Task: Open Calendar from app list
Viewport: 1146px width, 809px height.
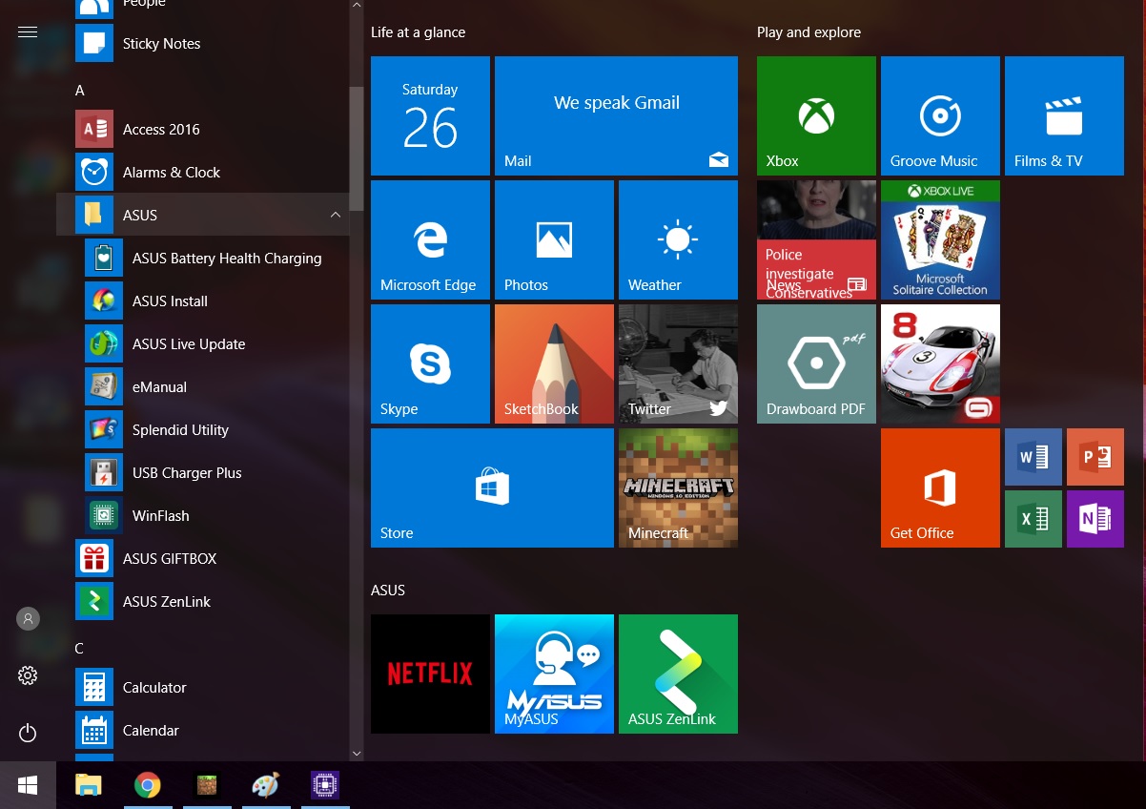Action: pyautogui.click(x=203, y=730)
